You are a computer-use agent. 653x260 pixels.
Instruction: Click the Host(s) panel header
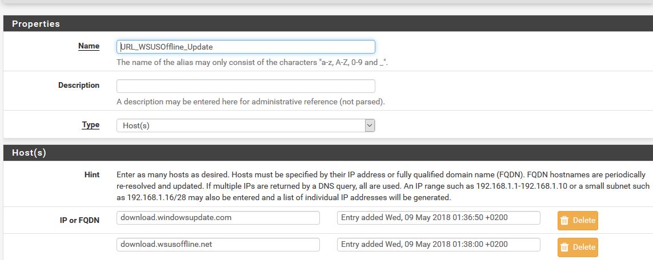point(328,153)
